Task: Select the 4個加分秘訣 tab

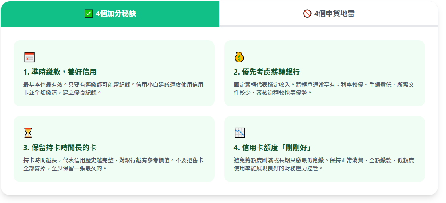Action: coord(110,14)
